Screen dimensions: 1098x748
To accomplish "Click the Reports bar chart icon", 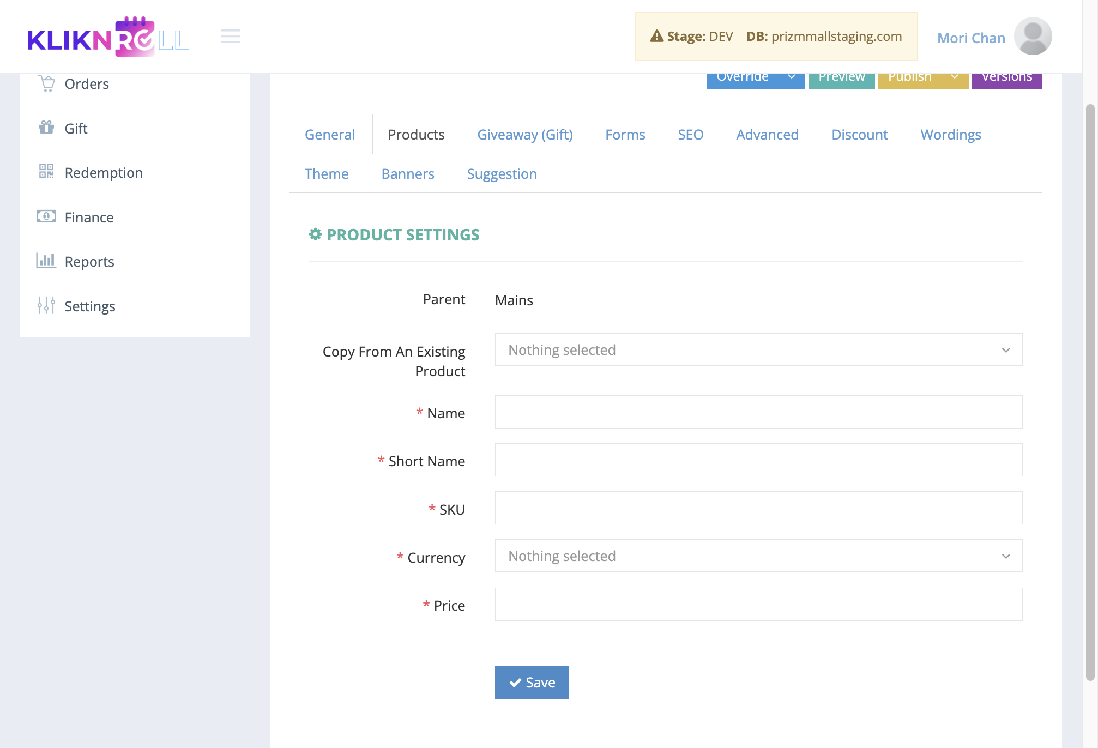I will pyautogui.click(x=46, y=261).
